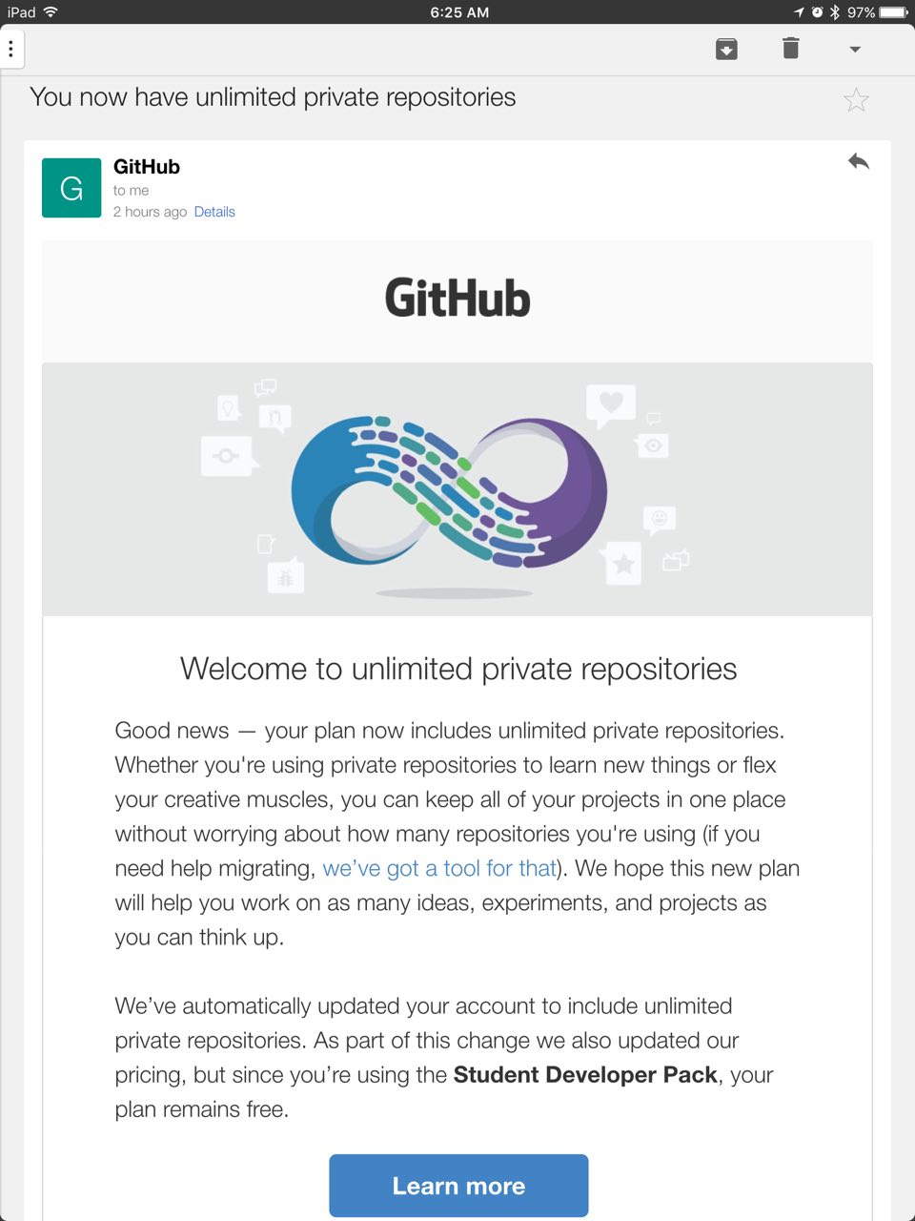Tap the Wi-Fi status icon
The height and width of the screenshot is (1221, 915).
(51, 11)
